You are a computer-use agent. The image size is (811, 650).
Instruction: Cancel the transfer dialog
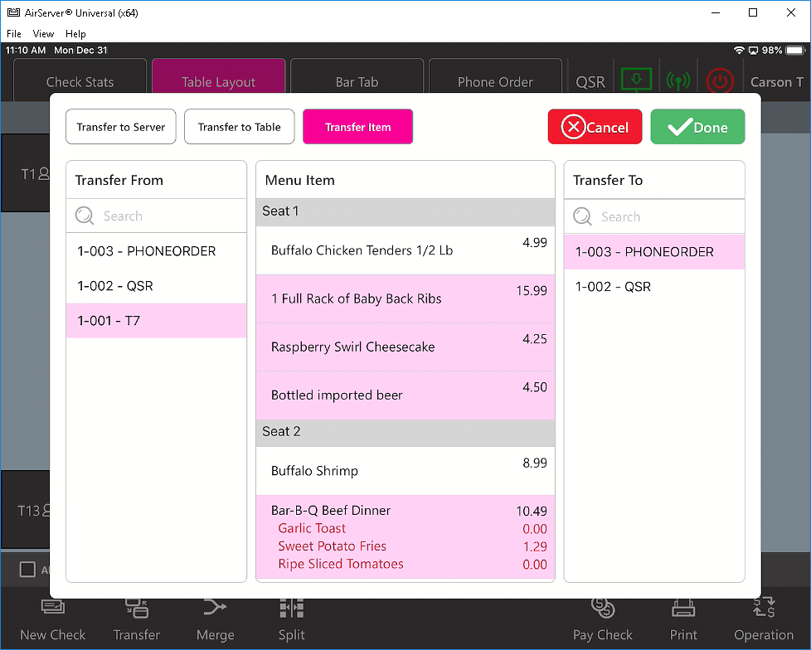595,127
